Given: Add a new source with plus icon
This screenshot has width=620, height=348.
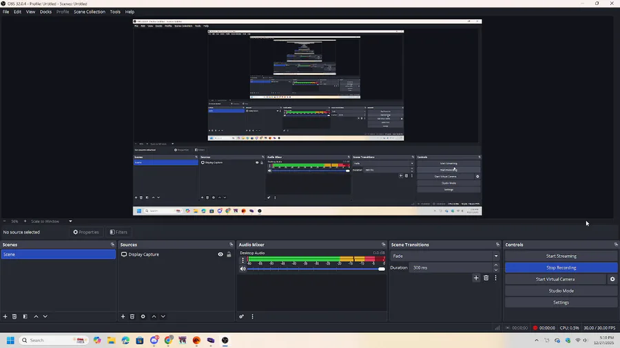Looking at the screenshot, I should point(123,316).
